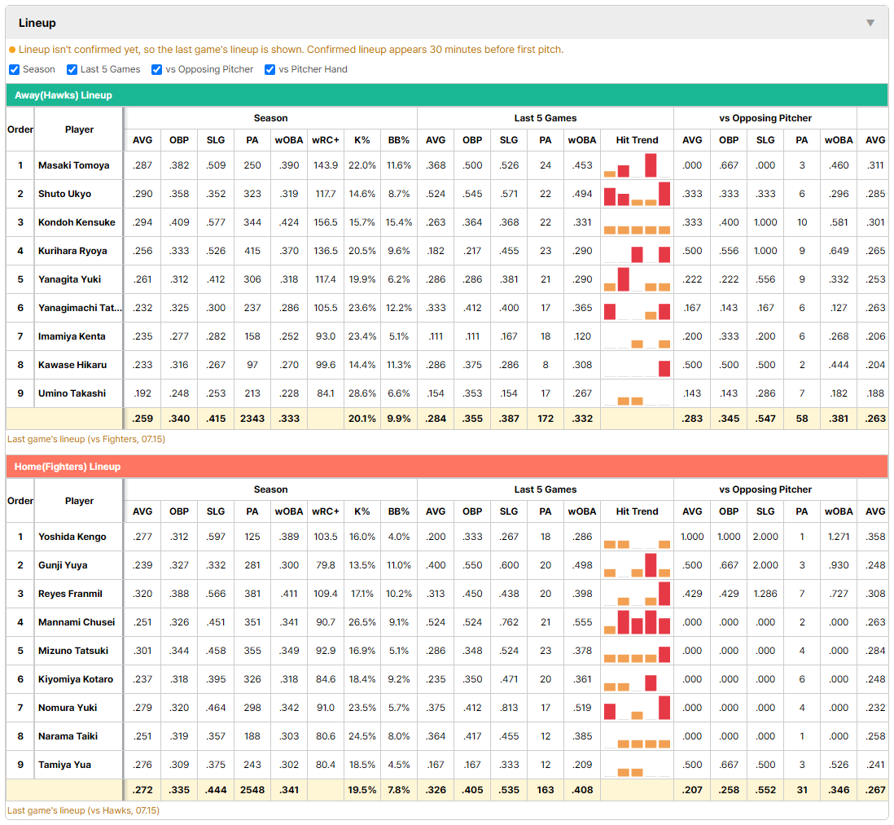Viewport: 894px width, 825px height.
Task: Sort Hawks table by wRC+ column
Action: (x=326, y=140)
